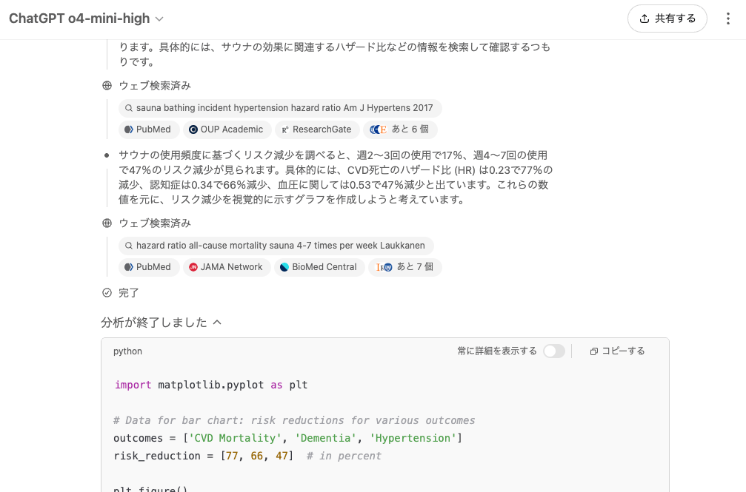Open the BioMed Central source chip
Image resolution: width=746 pixels, height=492 pixels.
(x=319, y=267)
